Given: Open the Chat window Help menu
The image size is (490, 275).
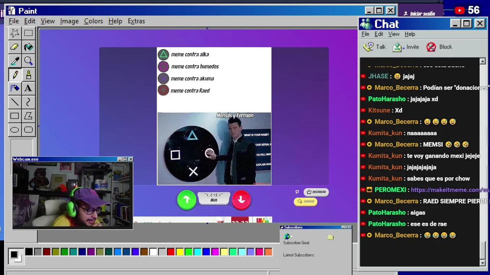Looking at the screenshot, I should click(410, 34).
